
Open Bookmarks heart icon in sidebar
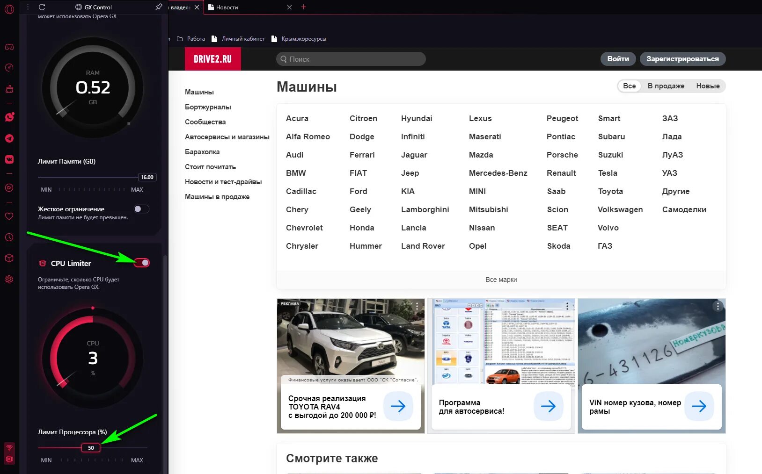pos(9,216)
